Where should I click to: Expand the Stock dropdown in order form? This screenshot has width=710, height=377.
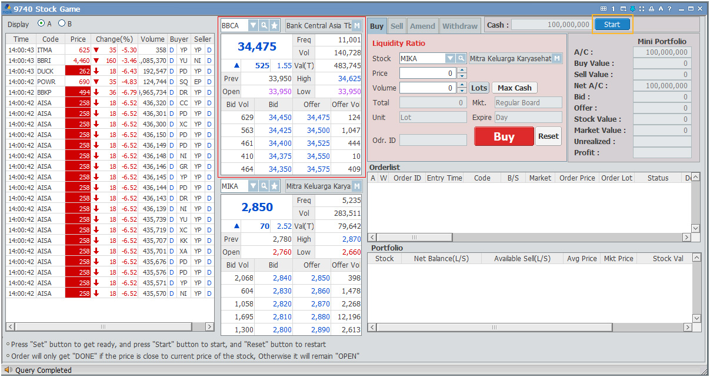coord(450,59)
